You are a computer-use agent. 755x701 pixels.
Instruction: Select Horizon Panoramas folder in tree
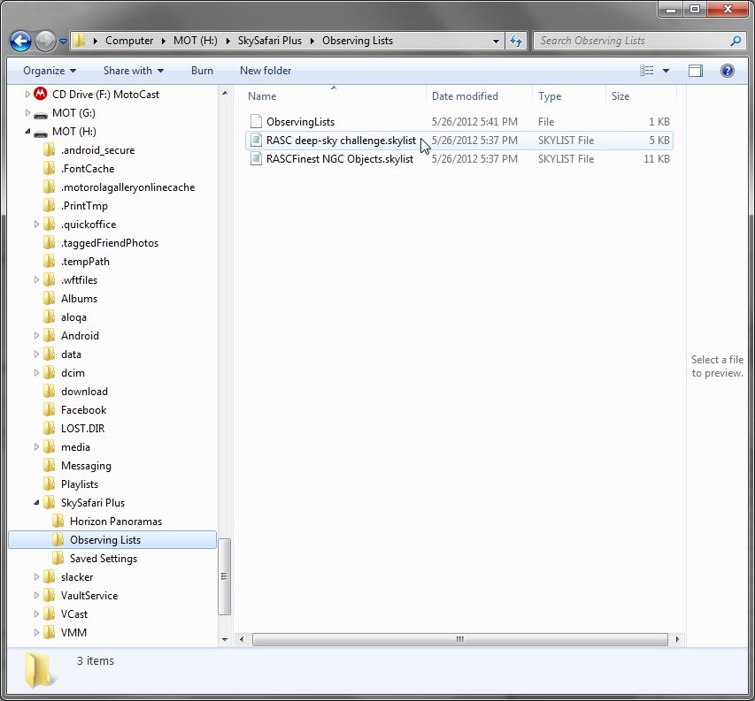click(115, 522)
